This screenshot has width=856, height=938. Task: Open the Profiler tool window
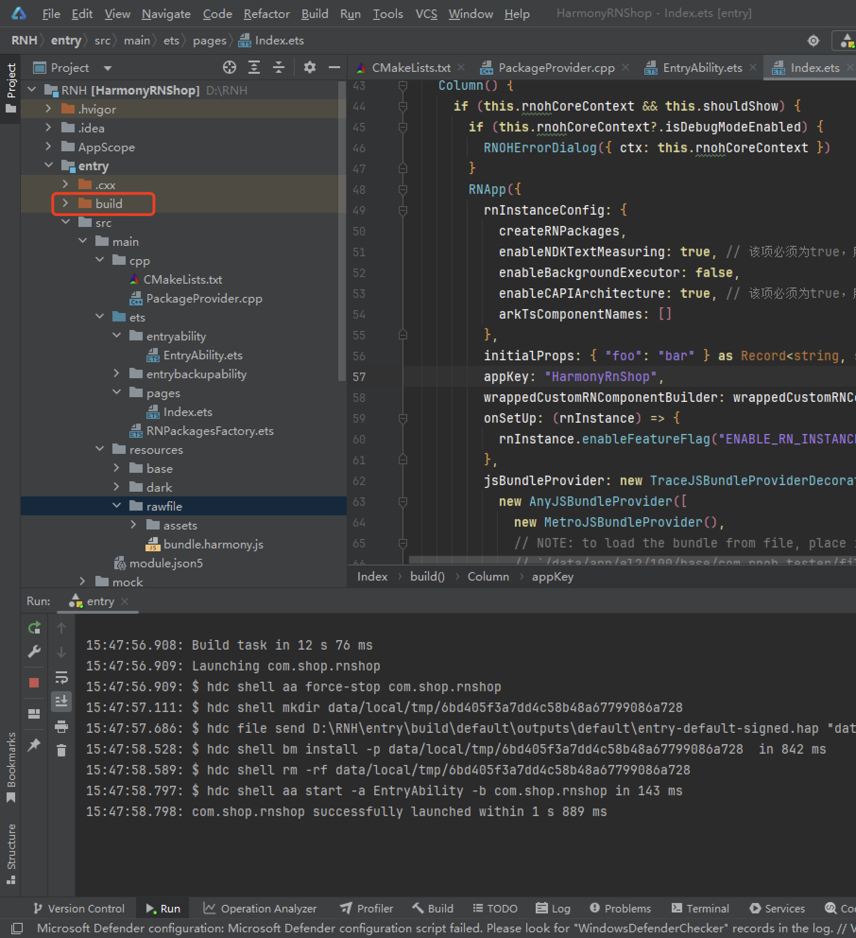[x=367, y=909]
